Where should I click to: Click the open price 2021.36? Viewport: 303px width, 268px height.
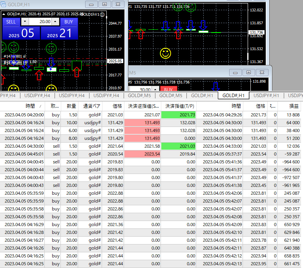(x=115, y=225)
